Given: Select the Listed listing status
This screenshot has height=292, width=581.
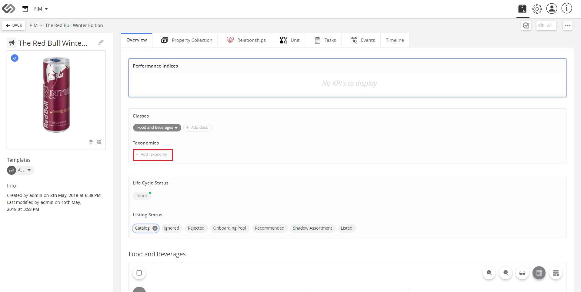Looking at the screenshot, I should tap(346, 228).
